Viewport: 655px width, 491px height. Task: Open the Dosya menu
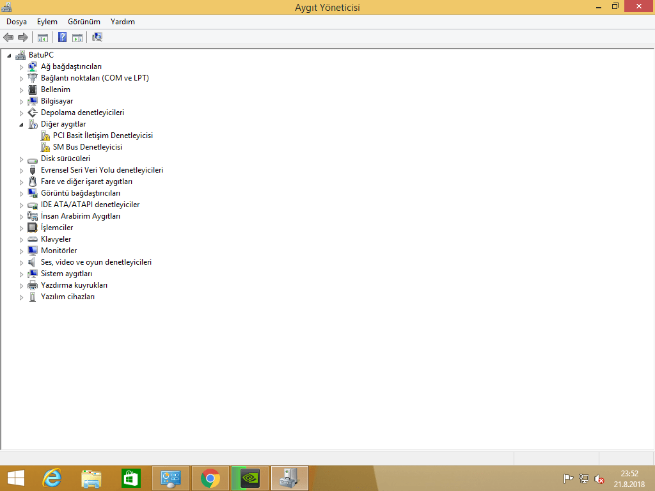pyautogui.click(x=17, y=22)
